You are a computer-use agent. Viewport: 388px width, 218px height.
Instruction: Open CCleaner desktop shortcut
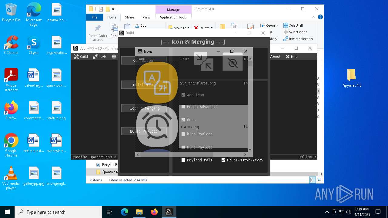(x=11, y=45)
